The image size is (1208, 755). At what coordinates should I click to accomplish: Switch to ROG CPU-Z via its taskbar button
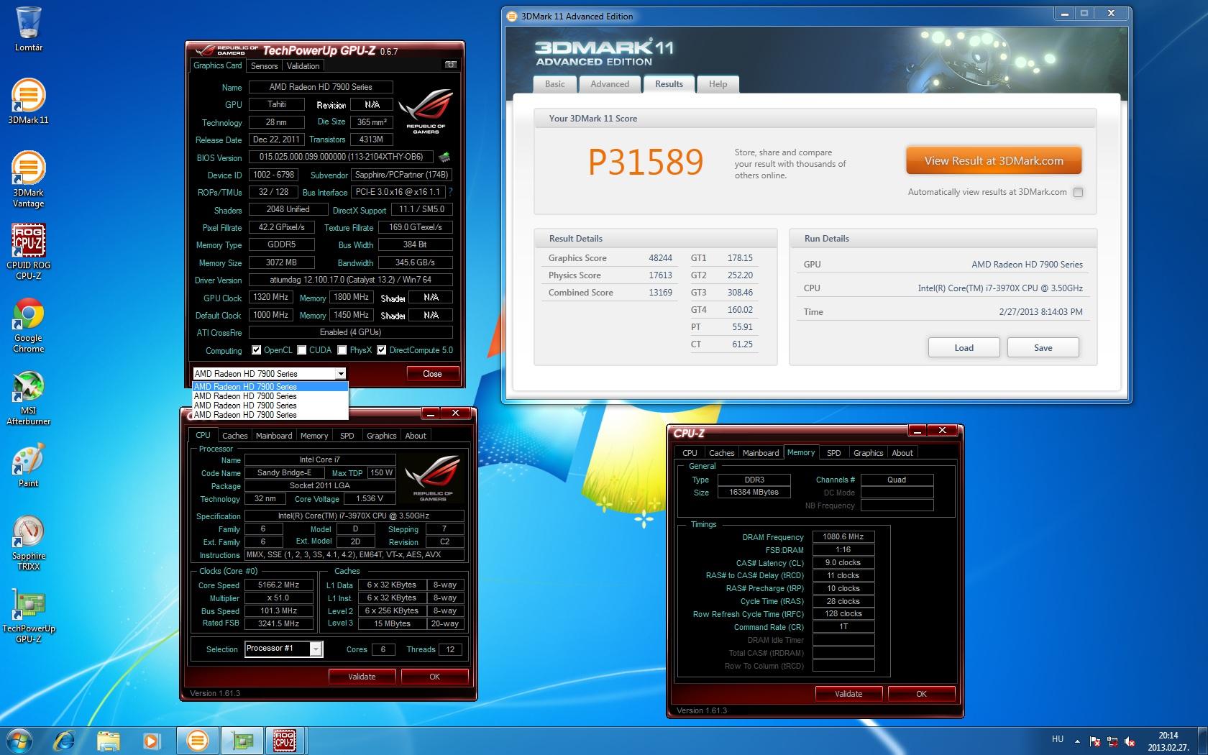(285, 740)
